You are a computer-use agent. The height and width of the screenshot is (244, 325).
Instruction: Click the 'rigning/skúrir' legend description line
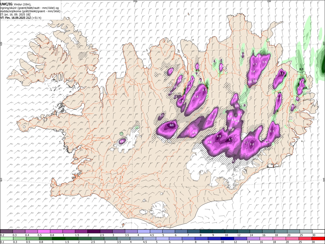click(x=29, y=8)
